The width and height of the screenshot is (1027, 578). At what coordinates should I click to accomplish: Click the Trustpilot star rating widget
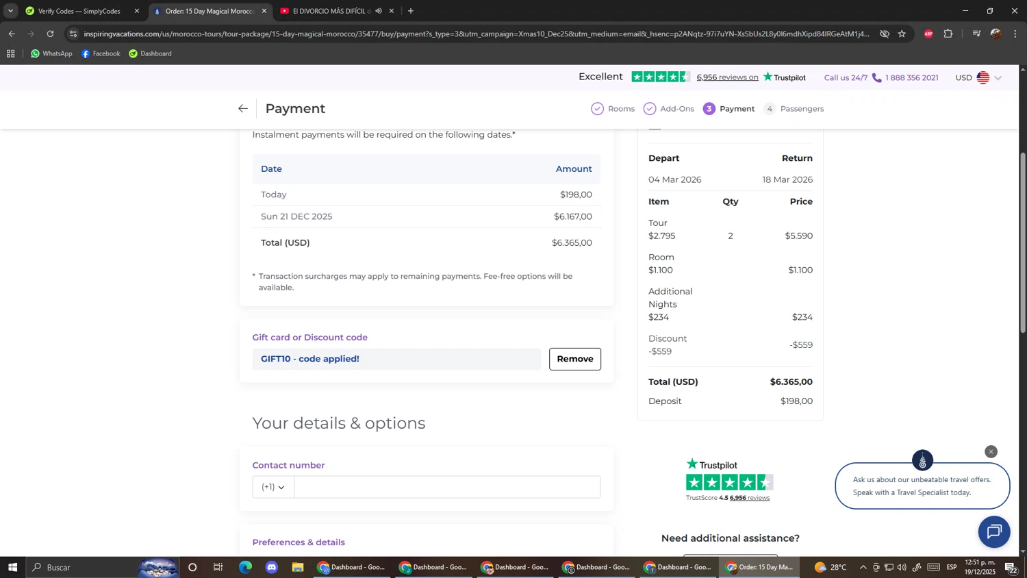point(729,482)
